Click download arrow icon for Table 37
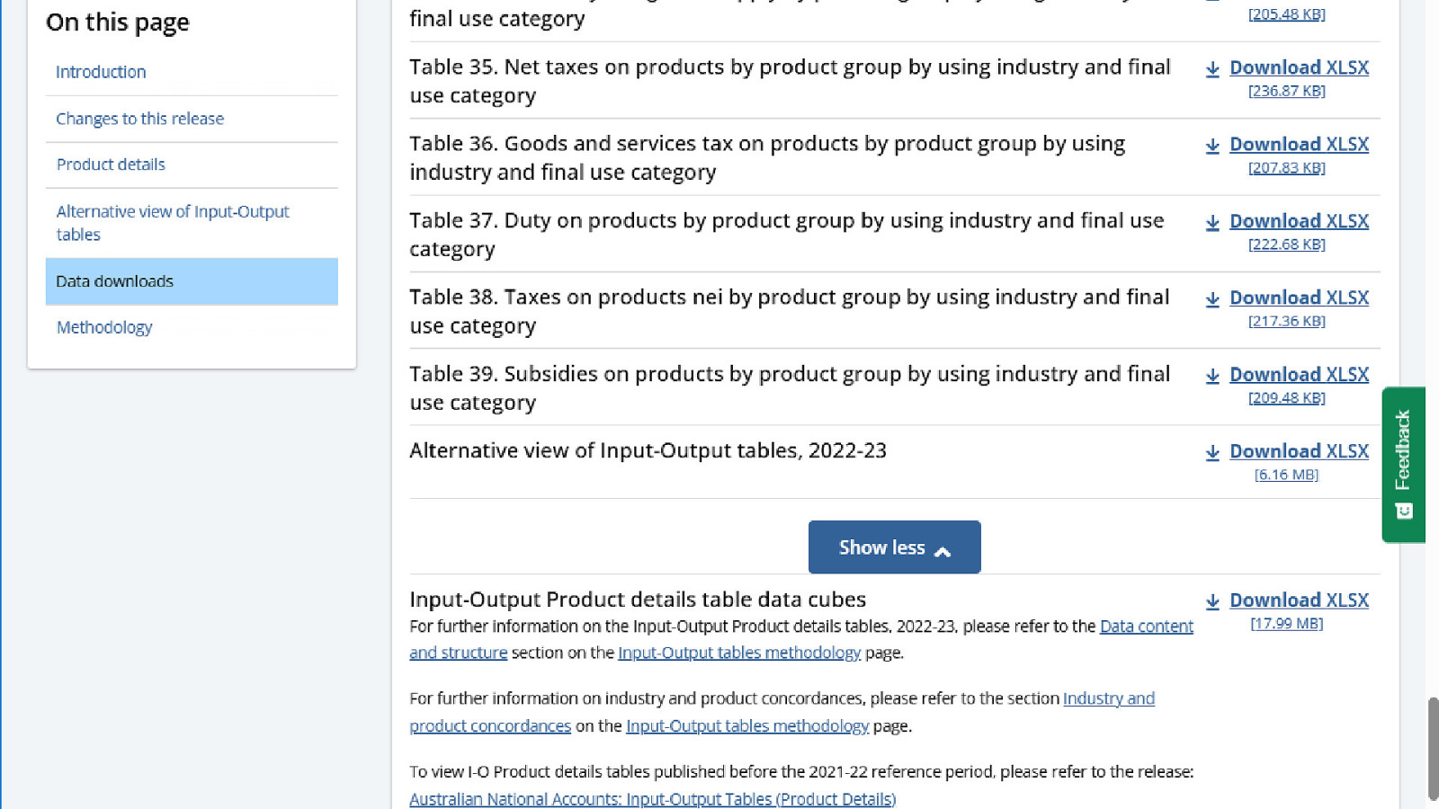The width and height of the screenshot is (1439, 809). 1212,222
